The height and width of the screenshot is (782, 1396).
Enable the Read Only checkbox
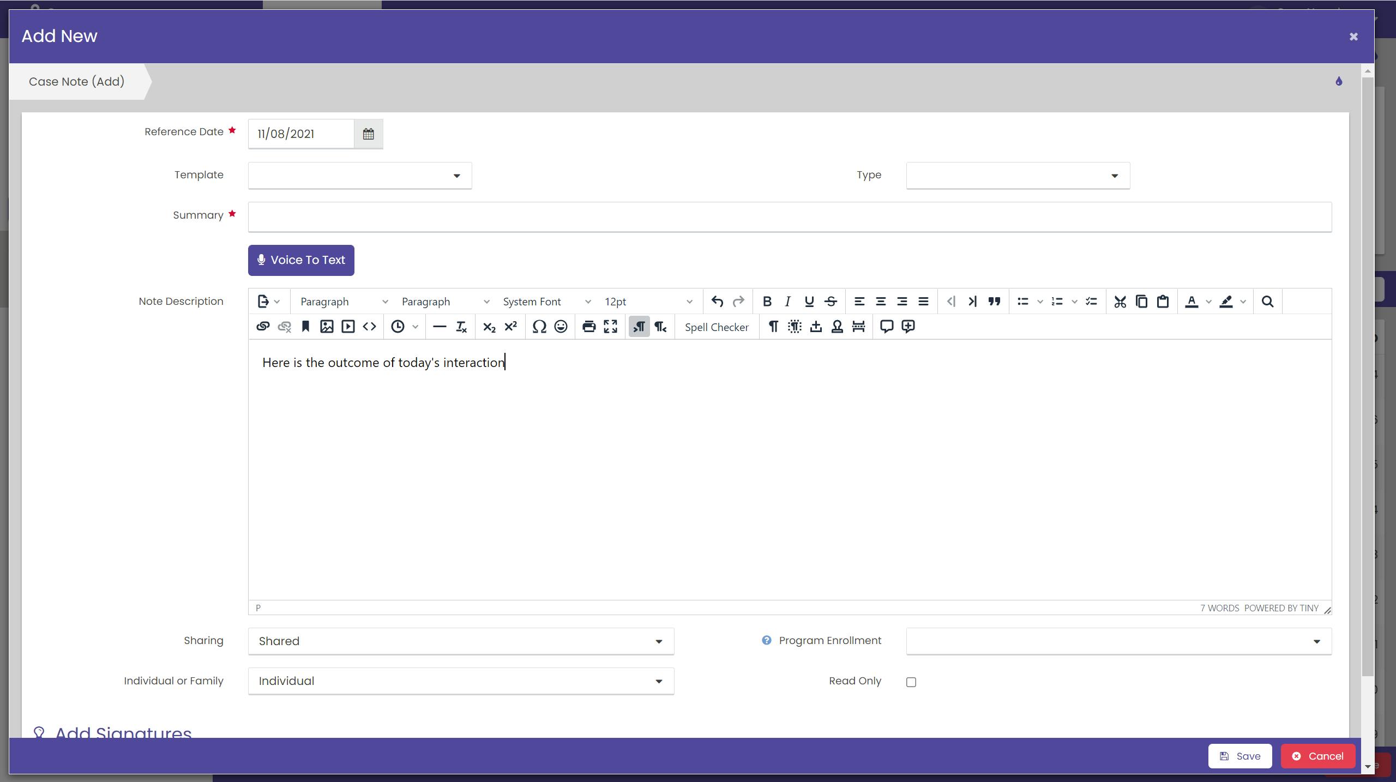911,682
